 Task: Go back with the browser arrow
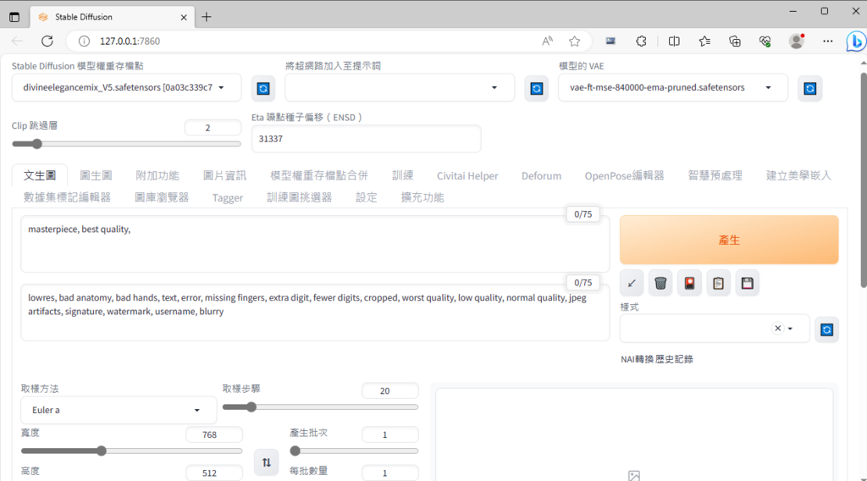pos(17,41)
